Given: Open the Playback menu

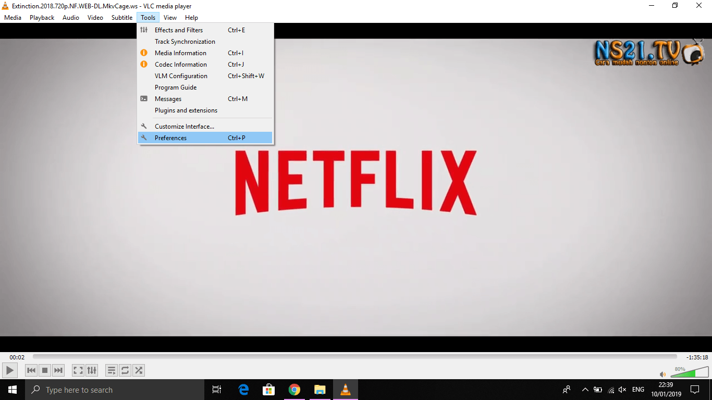Looking at the screenshot, I should (x=42, y=18).
